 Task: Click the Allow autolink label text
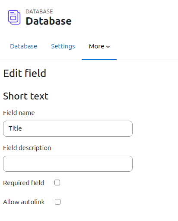tap(24, 202)
